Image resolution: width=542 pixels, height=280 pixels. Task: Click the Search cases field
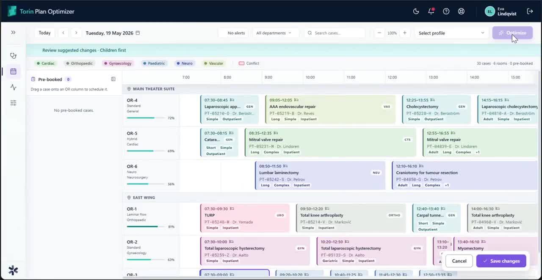[x=335, y=33]
